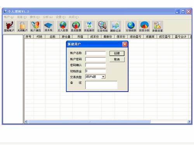
Task: Focus the 帐户名称 input field
Action: tap(95, 53)
